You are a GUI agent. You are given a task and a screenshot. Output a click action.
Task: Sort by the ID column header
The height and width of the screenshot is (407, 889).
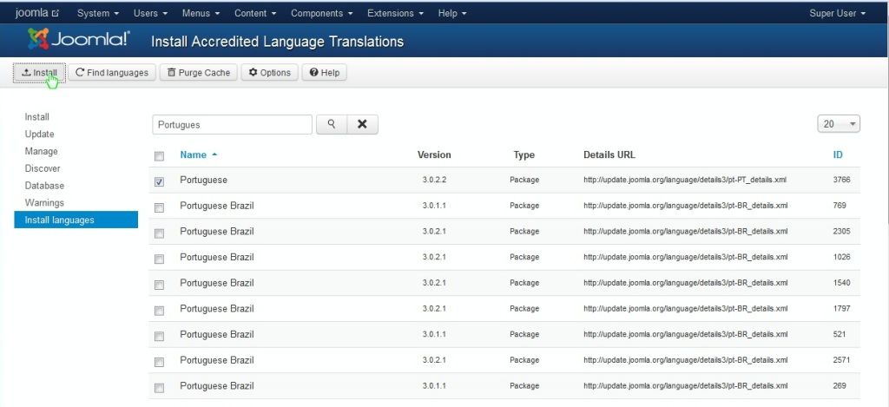click(x=838, y=154)
